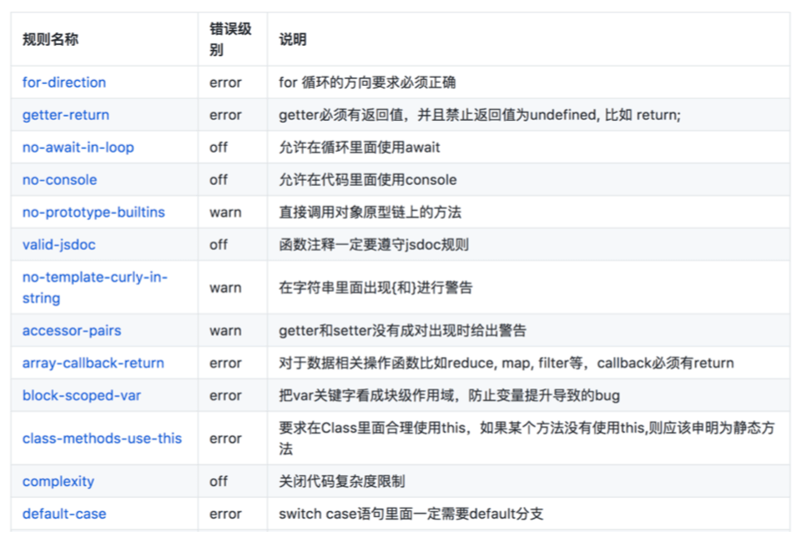
Task: Click the description about switch case default分支
Action: coord(411,514)
